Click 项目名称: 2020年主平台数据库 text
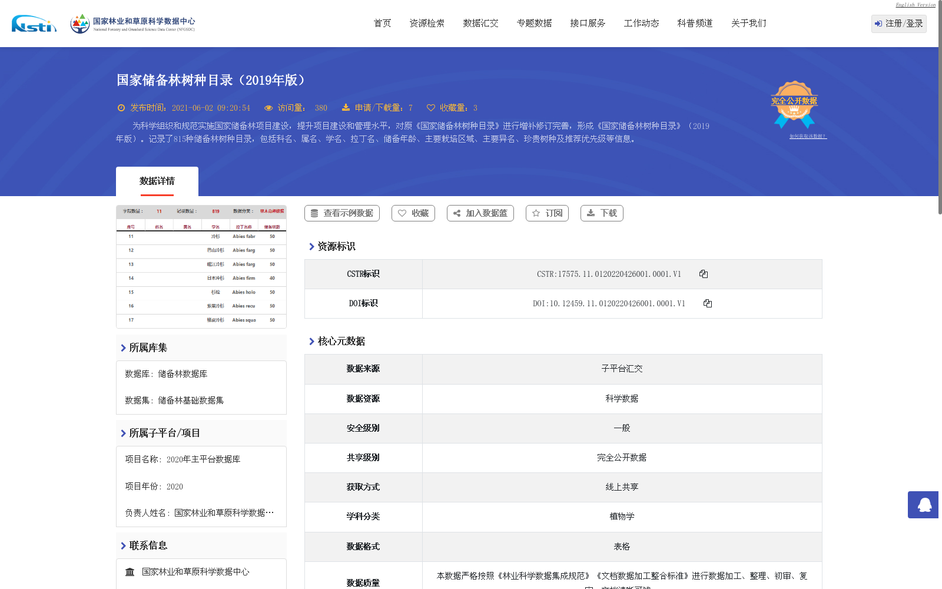This screenshot has height=589, width=942. [183, 459]
